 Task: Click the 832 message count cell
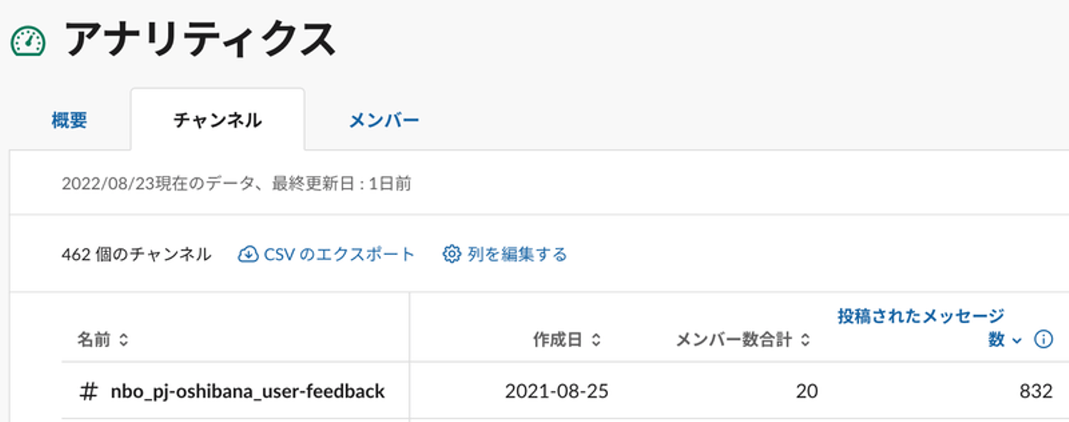1036,391
